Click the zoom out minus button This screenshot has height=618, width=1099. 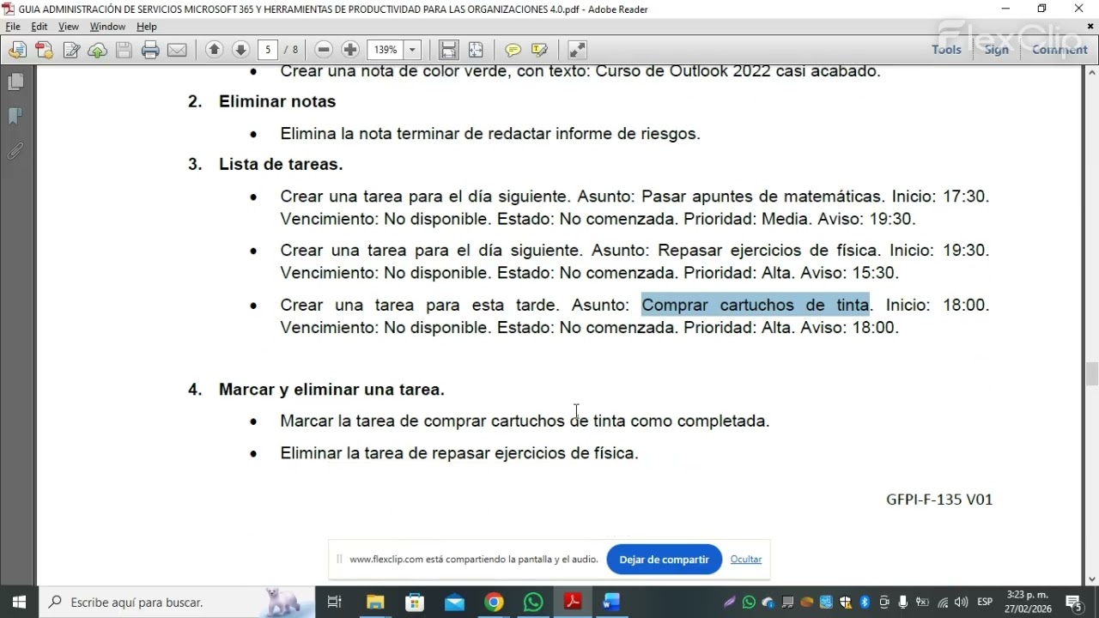tap(324, 50)
